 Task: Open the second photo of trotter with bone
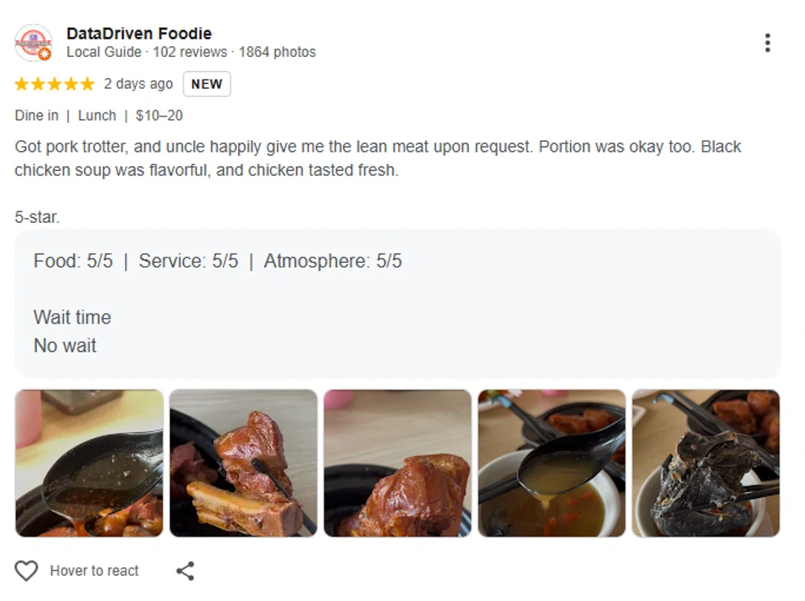coord(243,463)
